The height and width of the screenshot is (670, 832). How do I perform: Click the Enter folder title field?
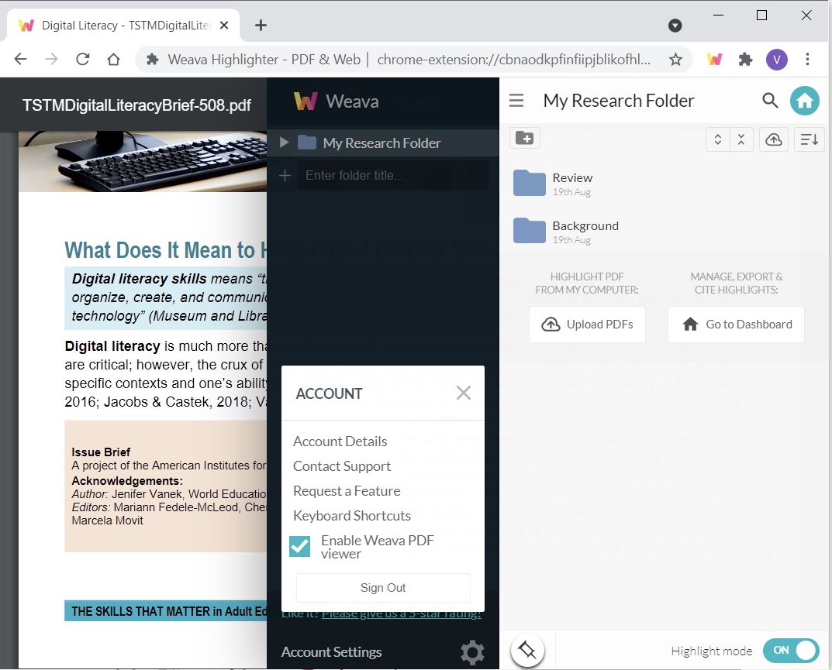pyautogui.click(x=392, y=176)
